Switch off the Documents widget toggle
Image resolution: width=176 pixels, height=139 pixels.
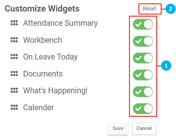point(143,75)
